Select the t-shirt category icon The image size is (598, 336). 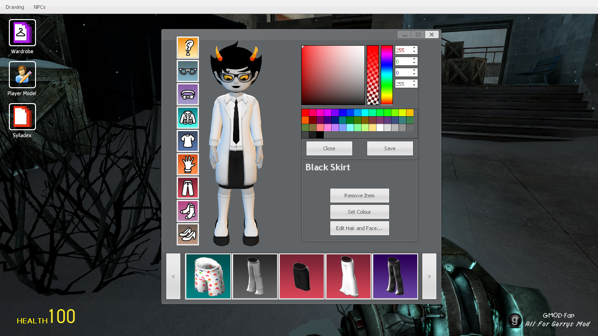pyautogui.click(x=188, y=141)
